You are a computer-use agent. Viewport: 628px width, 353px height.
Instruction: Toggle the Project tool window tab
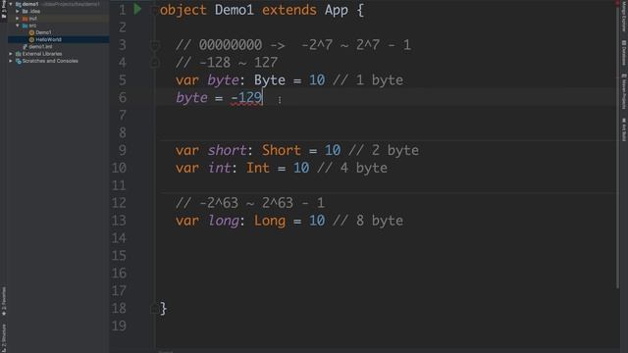pos(4,10)
